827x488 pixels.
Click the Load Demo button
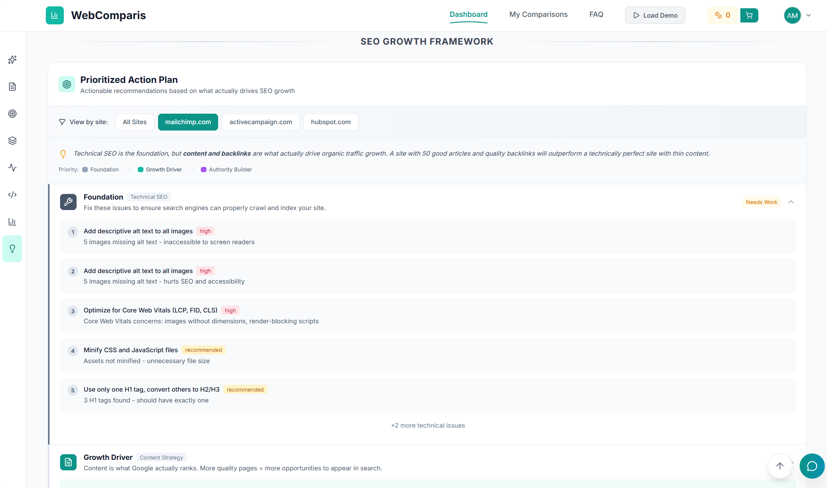click(655, 15)
